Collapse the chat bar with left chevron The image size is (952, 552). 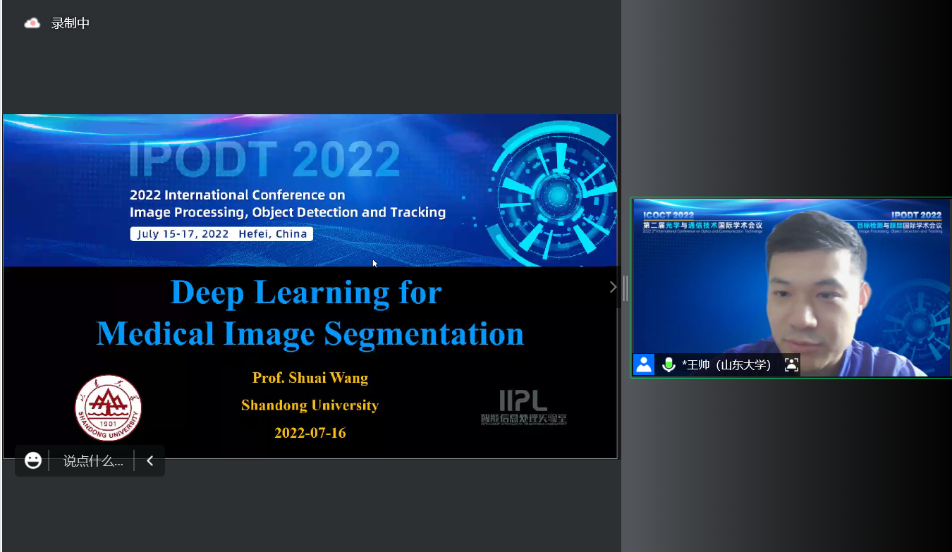(x=149, y=461)
